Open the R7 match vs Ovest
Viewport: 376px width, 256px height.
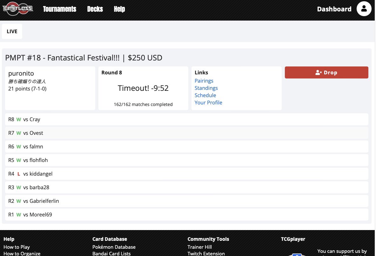point(186,133)
